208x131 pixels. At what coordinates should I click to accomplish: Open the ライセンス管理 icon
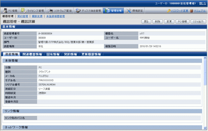point(24,11)
